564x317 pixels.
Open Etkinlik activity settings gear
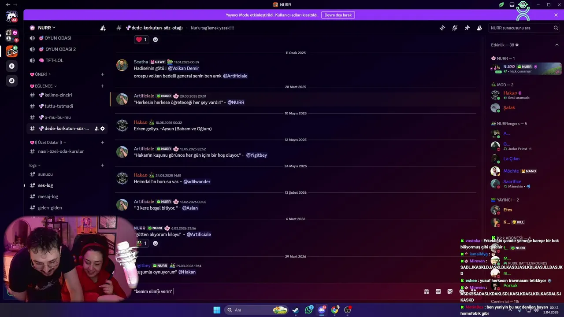click(517, 45)
